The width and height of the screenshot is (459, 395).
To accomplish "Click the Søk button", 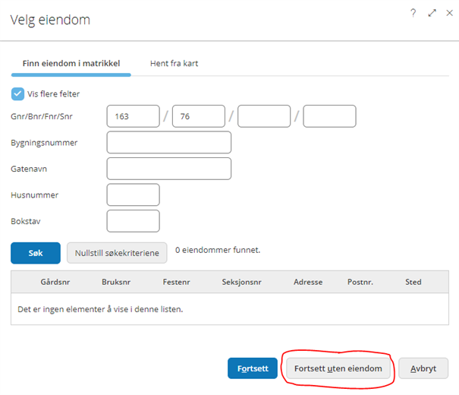I will 36,253.
